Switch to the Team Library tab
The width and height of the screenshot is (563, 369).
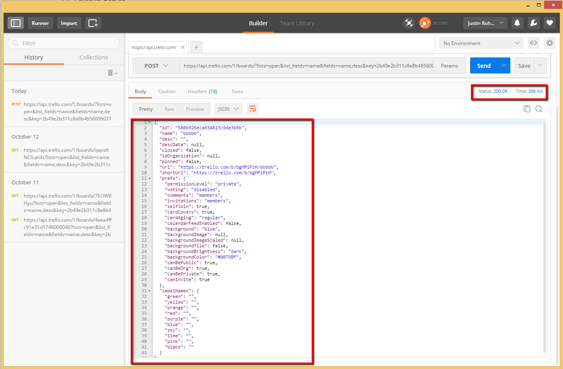(x=297, y=23)
